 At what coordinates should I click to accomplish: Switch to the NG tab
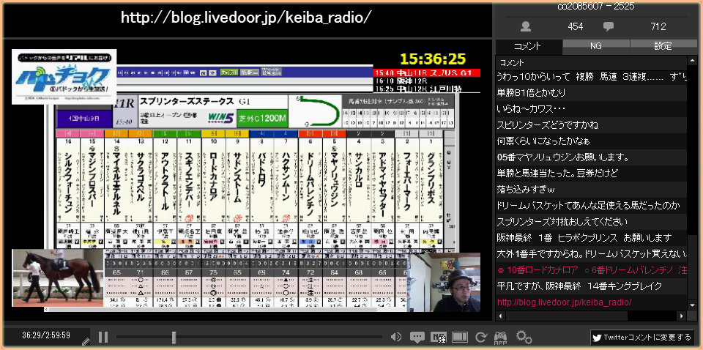click(596, 46)
